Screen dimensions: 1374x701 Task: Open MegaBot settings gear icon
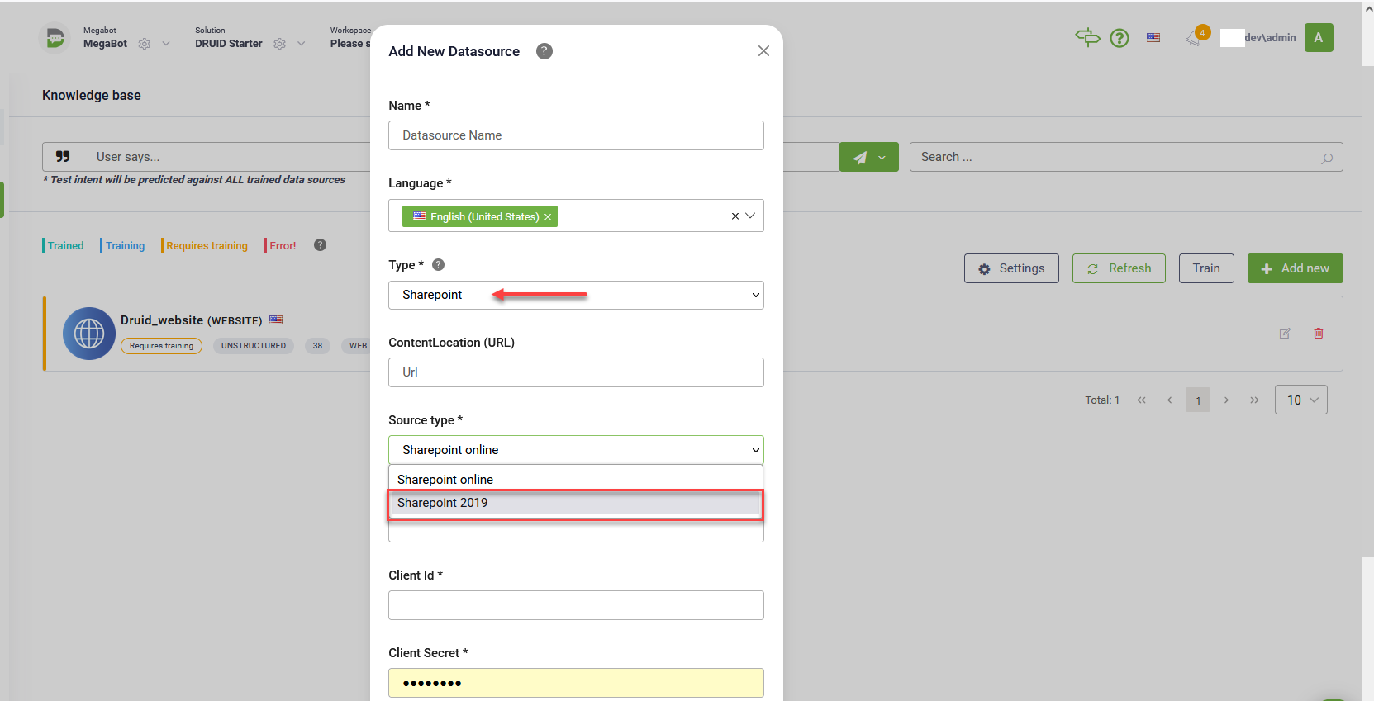(x=145, y=45)
